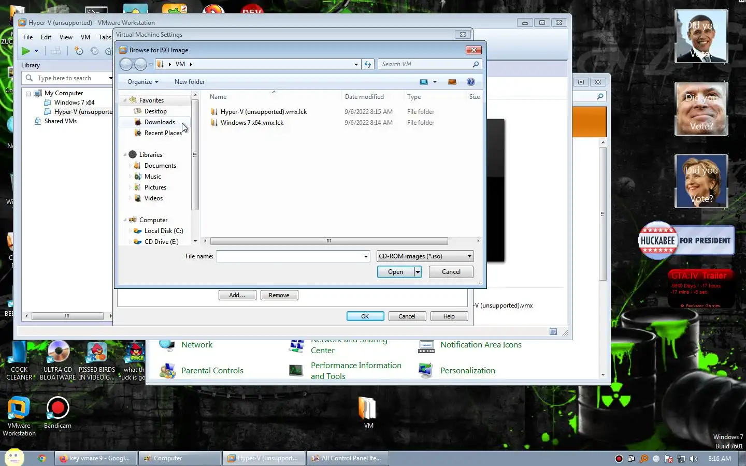Viewport: 746px width, 466px height.
Task: Click the revert snapshot icon in VMware toolbar
Action: point(94,51)
